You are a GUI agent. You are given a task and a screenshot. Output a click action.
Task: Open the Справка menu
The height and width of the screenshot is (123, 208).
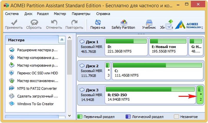[103, 14]
